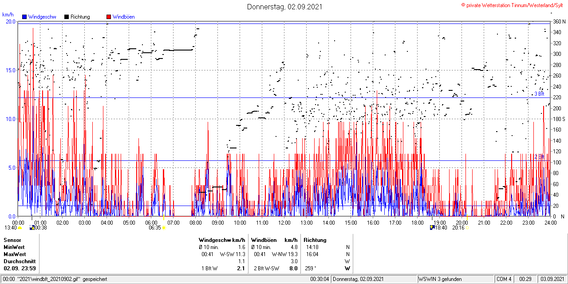Click the '16:04' direction time value

[312, 254]
